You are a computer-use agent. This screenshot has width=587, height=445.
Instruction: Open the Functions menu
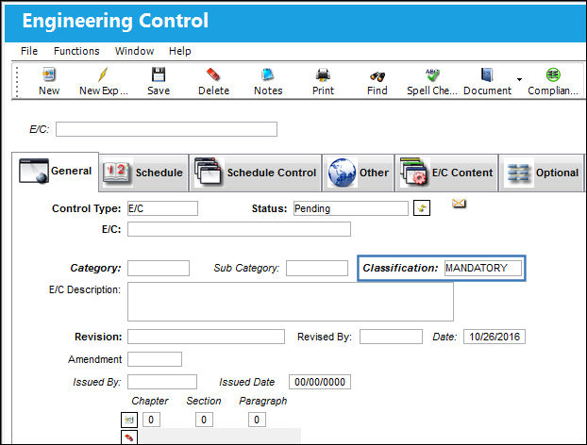[76, 51]
